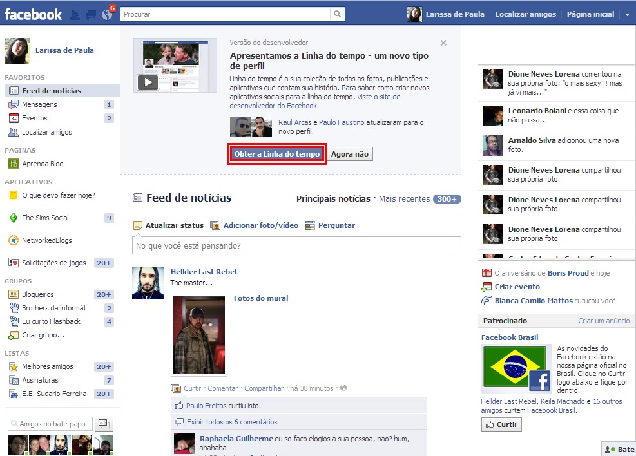The image size is (636, 456).
Task: Open Localizar amigos in sidebar favorites
Action: pos(46,132)
